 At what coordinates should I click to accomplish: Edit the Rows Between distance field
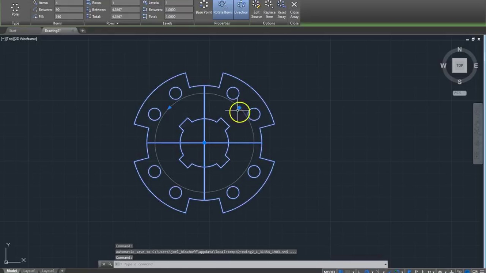(125, 9)
